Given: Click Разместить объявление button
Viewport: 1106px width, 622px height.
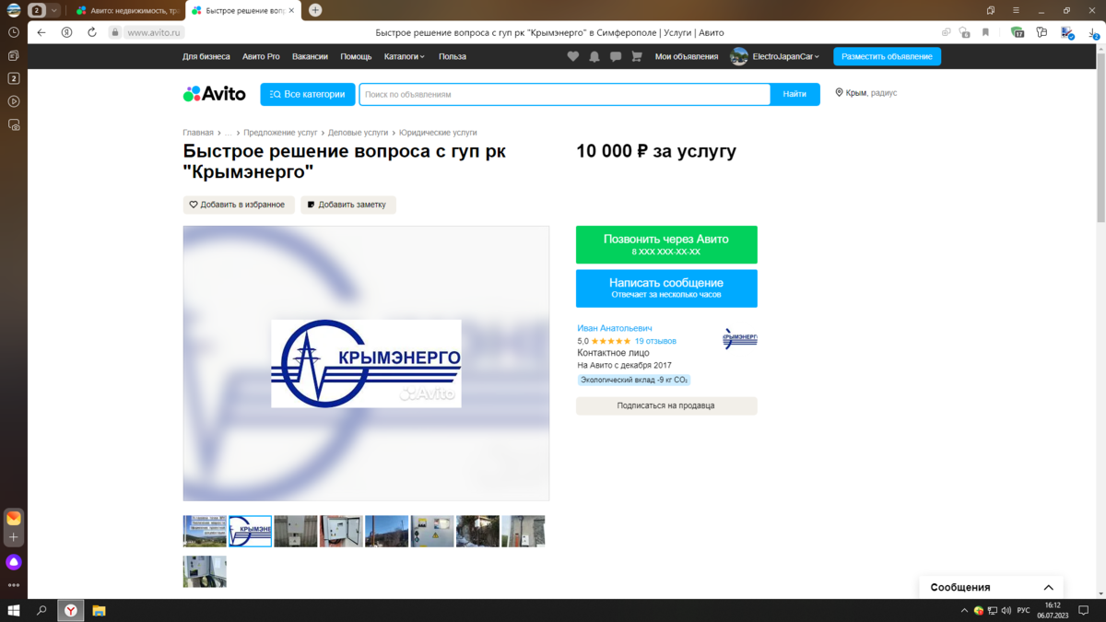Looking at the screenshot, I should click(888, 56).
